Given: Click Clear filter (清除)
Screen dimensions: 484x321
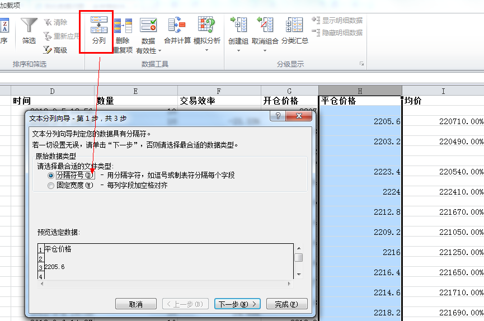Looking at the screenshot, I should click(55, 22).
